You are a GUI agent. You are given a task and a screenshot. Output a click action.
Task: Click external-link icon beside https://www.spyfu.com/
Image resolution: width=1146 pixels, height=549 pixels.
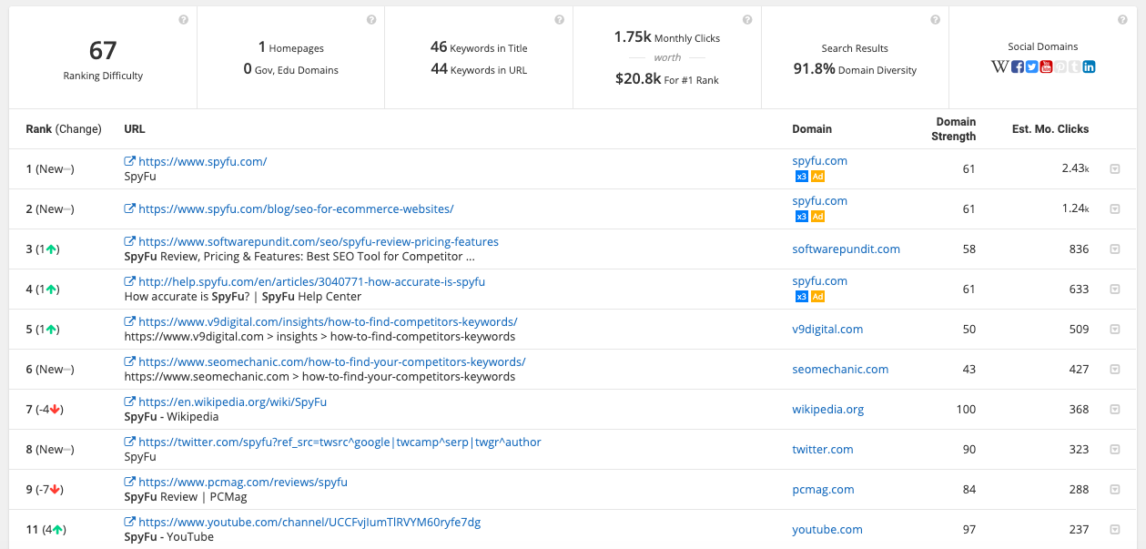130,162
